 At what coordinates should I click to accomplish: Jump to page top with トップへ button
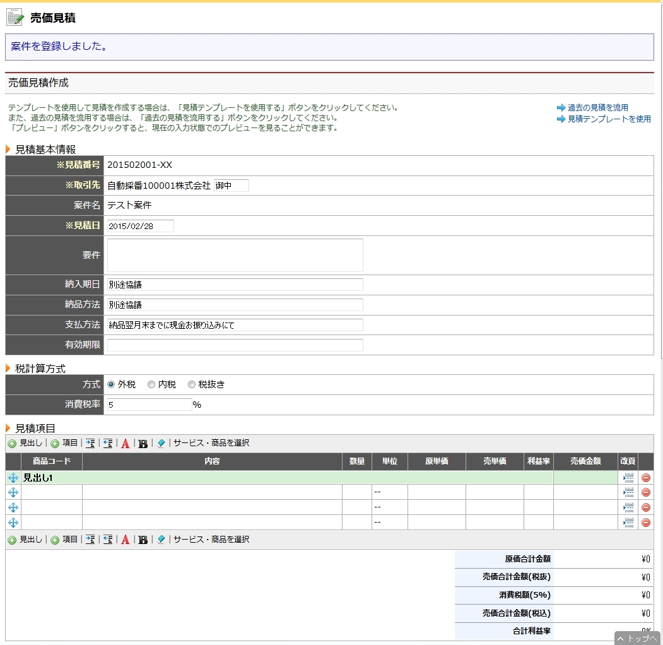pos(638,638)
